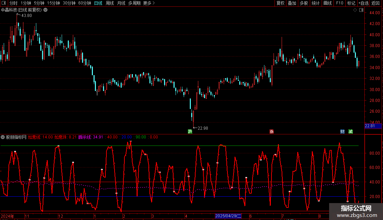Click the green 减 marker
The height and width of the screenshot is (220, 383).
click(350, 131)
